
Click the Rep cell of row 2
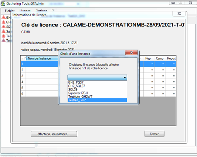click(x=149, y=70)
